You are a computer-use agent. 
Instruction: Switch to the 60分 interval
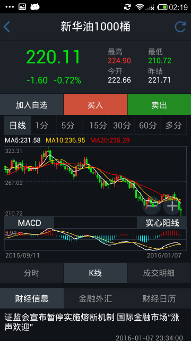147,126
